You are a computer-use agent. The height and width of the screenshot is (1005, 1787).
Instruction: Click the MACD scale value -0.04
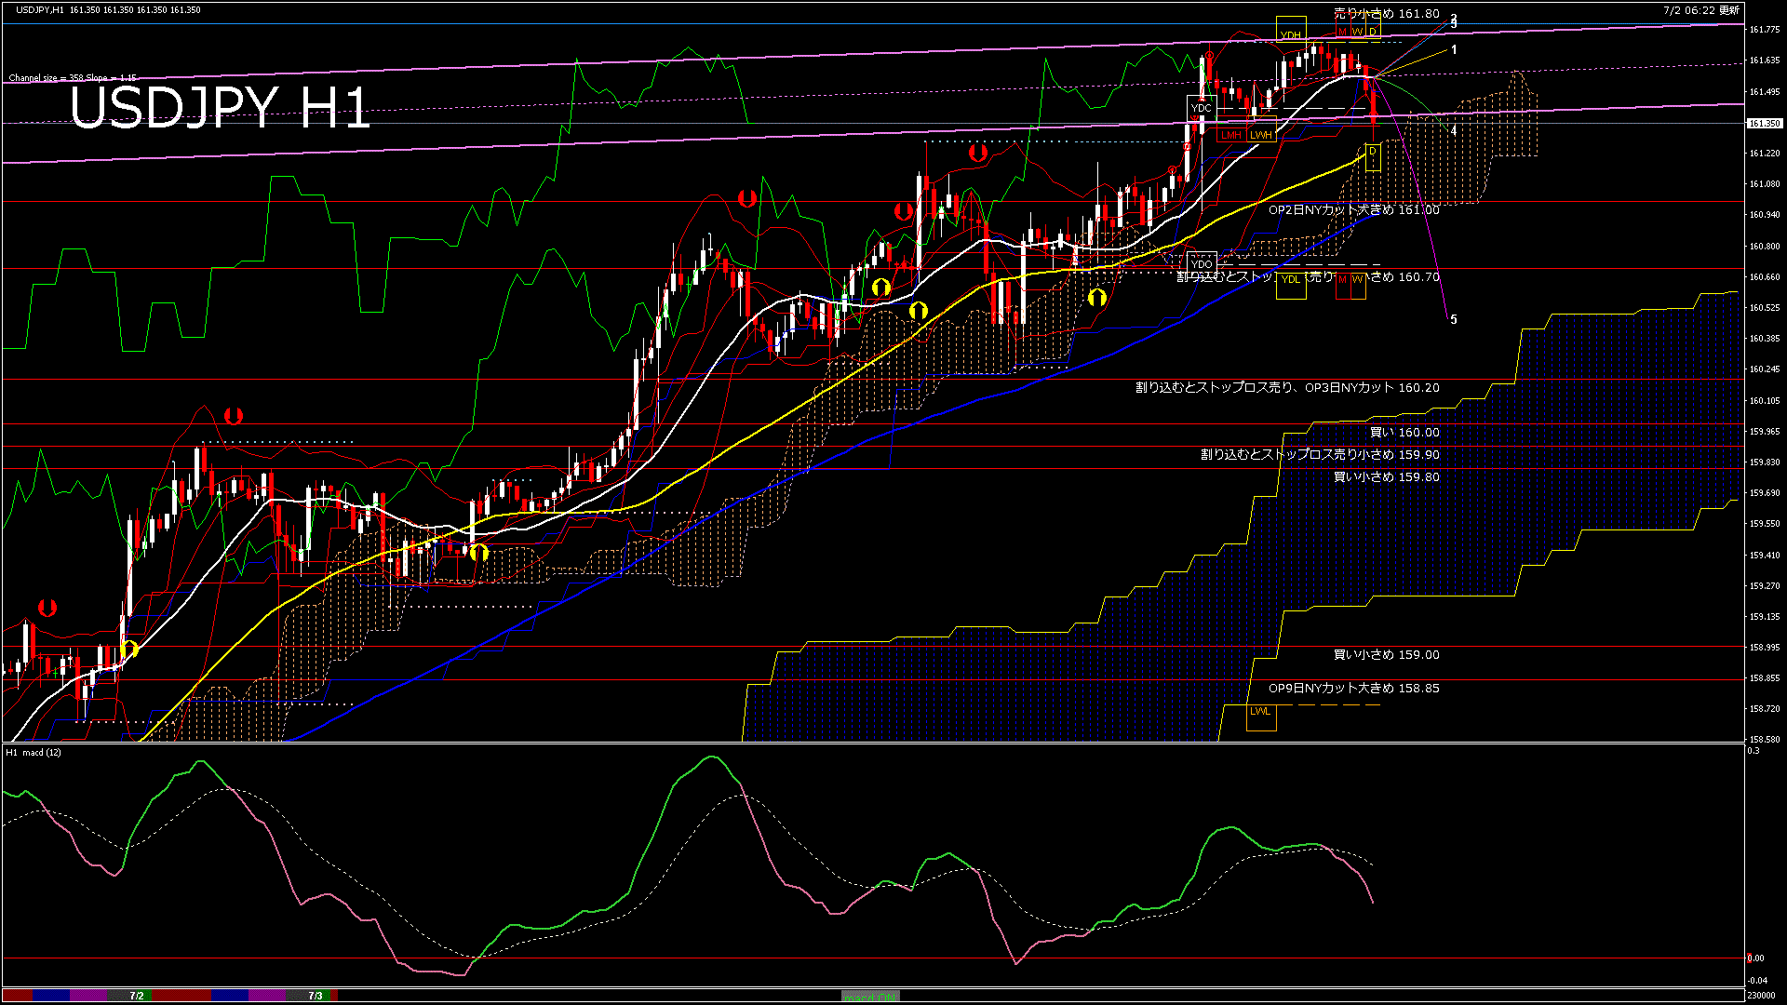tap(1757, 981)
